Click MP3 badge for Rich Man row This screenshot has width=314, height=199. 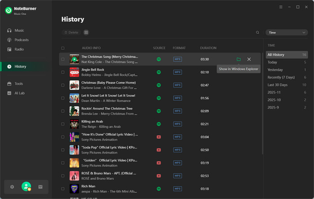pos(178,189)
